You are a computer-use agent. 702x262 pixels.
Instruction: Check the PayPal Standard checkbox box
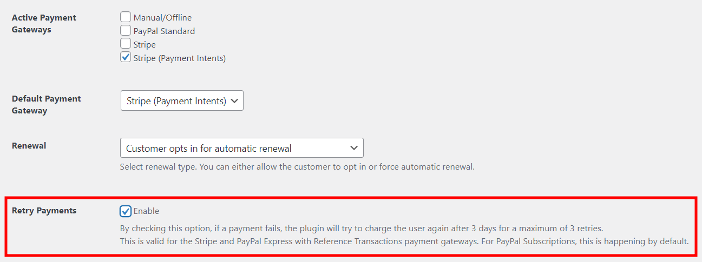pos(126,31)
